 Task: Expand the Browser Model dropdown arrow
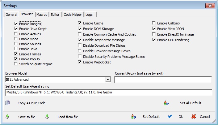tap(108, 80)
